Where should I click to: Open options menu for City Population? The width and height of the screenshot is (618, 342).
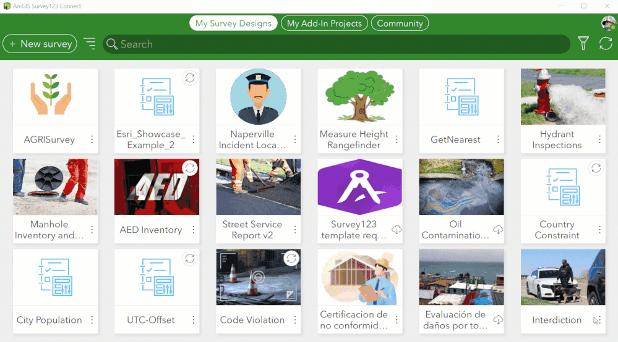point(92,320)
